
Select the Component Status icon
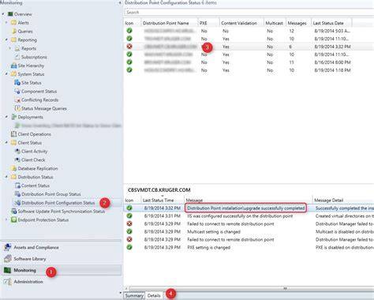click(17, 92)
